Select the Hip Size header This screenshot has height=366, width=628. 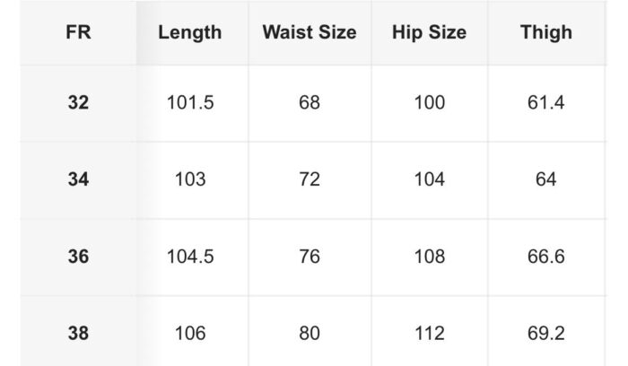point(430,32)
